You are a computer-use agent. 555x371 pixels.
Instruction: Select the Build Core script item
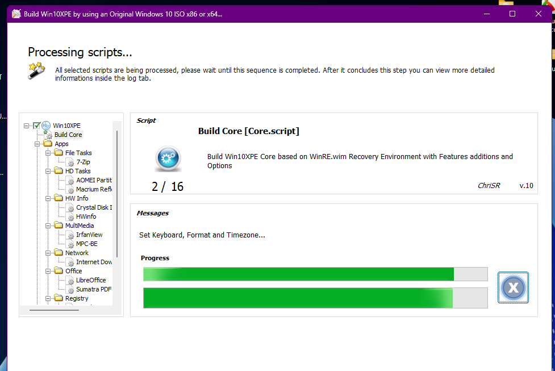pos(68,135)
